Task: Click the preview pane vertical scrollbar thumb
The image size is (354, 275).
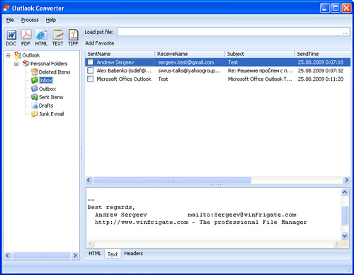Action: click(x=345, y=215)
